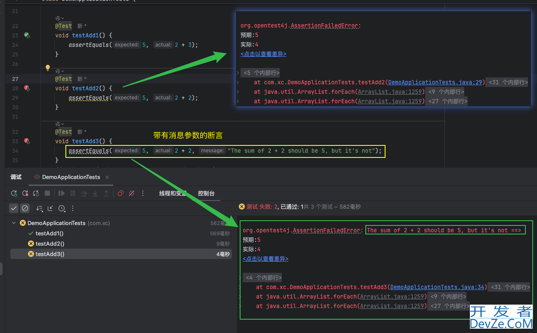Image resolution: width=537 pixels, height=333 pixels.
Task: Click green check icon beside testAdd1()
Action: pos(31,233)
